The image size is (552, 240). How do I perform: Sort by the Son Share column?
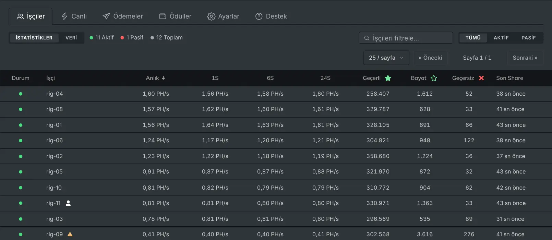pyautogui.click(x=509, y=78)
